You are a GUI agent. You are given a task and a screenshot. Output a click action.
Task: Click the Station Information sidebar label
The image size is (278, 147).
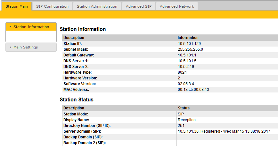(x=31, y=27)
